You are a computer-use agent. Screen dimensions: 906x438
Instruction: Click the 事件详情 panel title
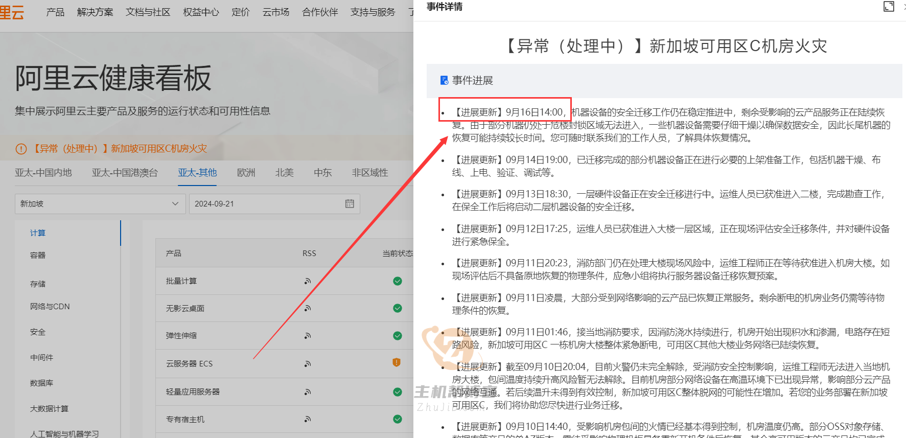click(445, 7)
